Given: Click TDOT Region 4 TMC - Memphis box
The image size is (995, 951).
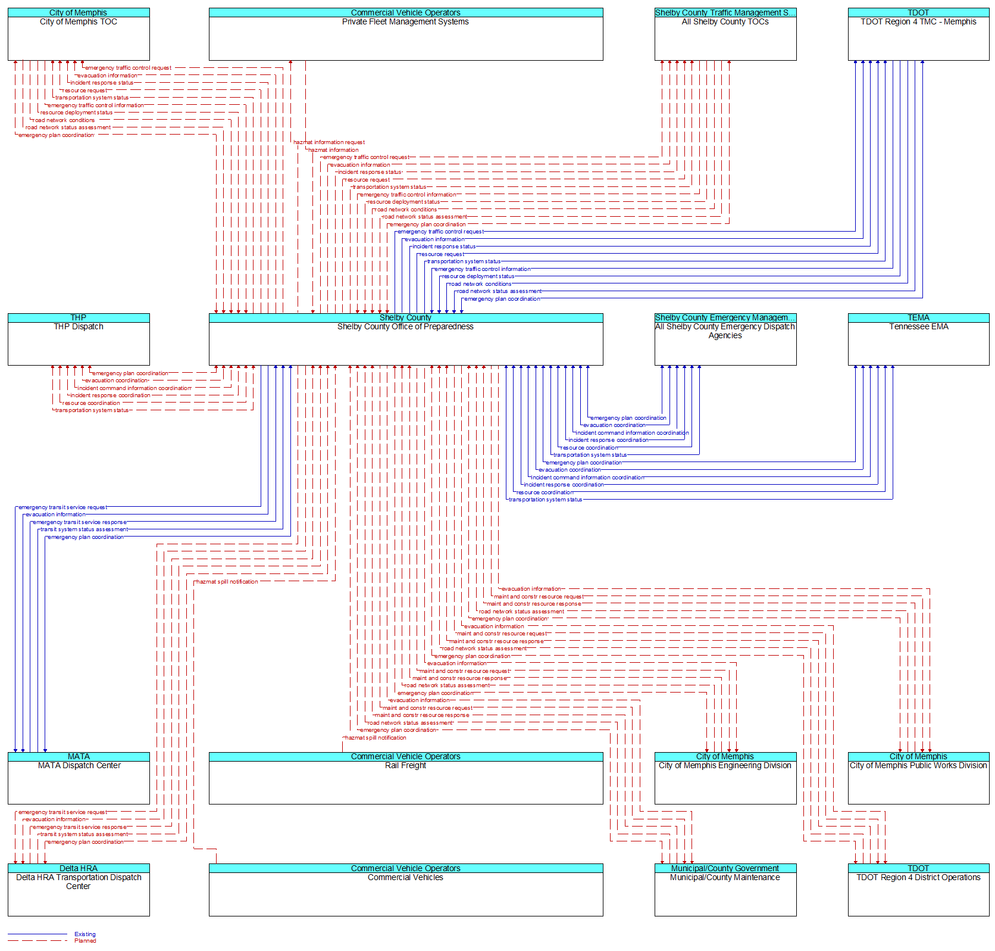Looking at the screenshot, I should click(x=919, y=35).
